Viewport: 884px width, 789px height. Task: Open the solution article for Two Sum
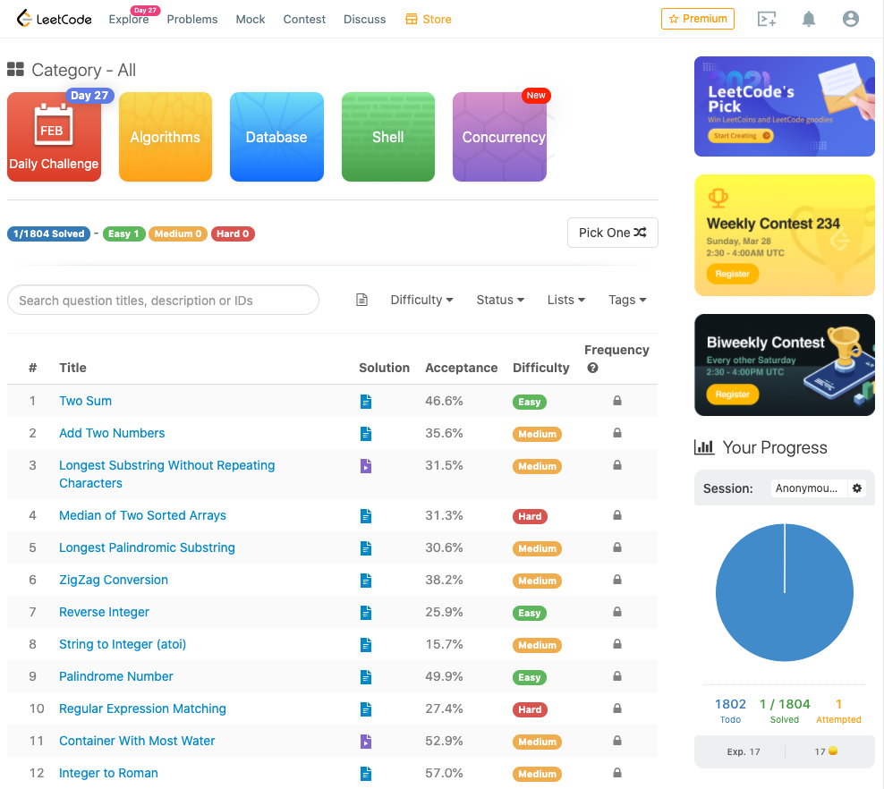click(x=366, y=402)
